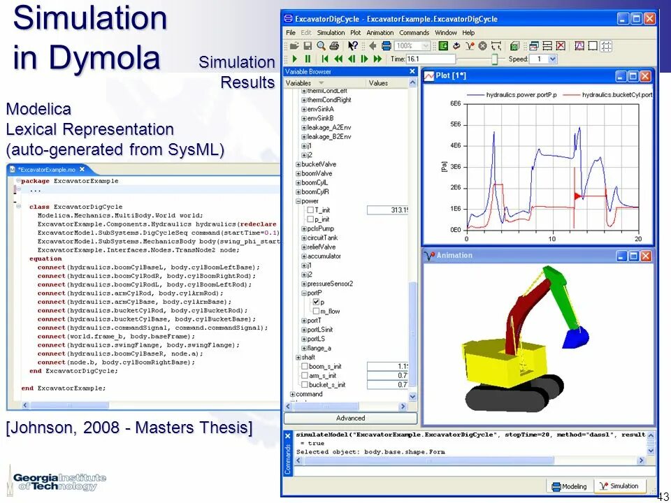671x503 pixels.
Task: Click the green simulation setup icon
Action: coord(443,46)
